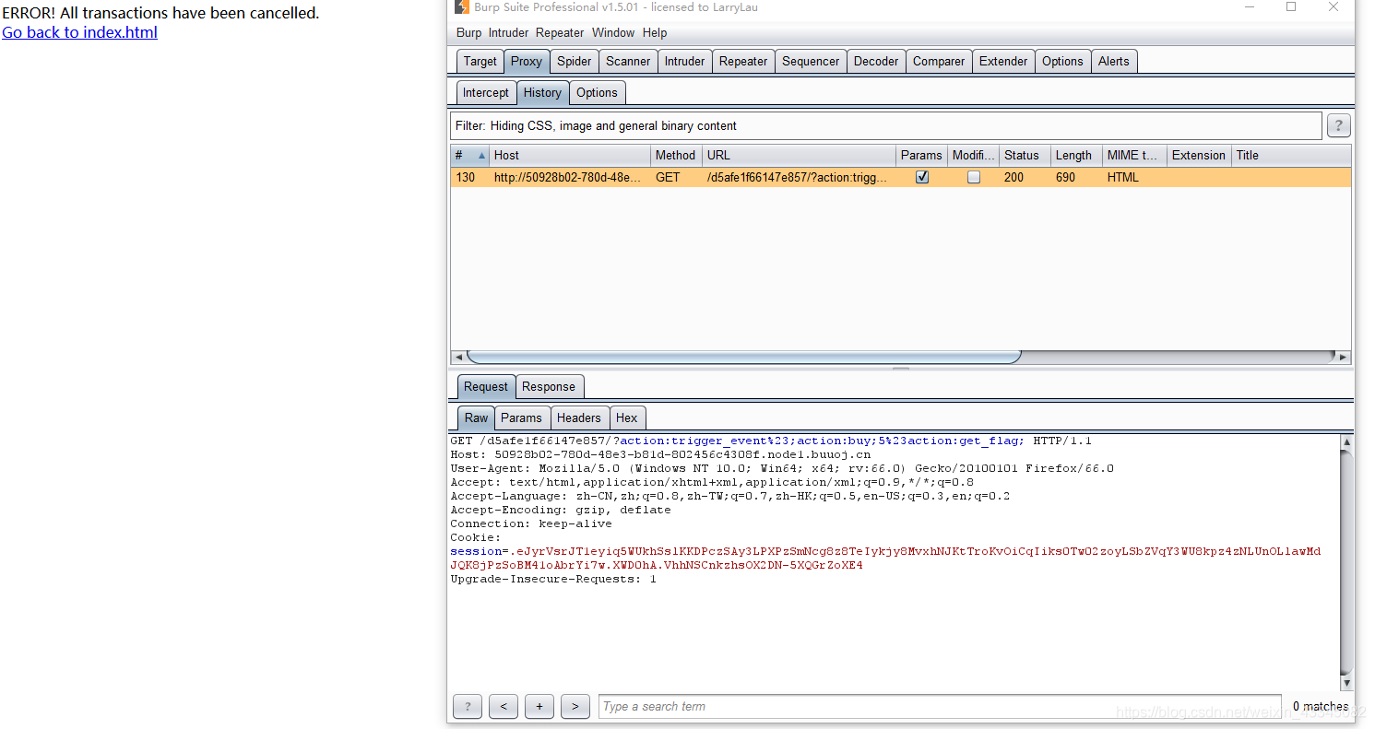Sort history by URL column header
The height and width of the screenshot is (729, 1375).
coord(800,156)
